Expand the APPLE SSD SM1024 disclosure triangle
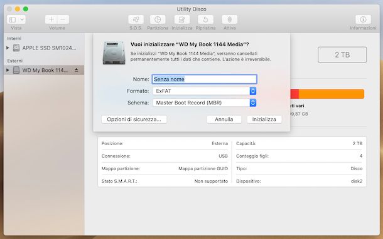This screenshot has width=383, height=239. click(8, 48)
